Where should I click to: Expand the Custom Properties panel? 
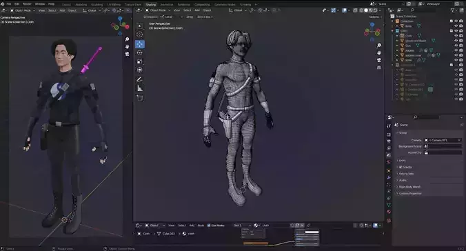pyautogui.click(x=409, y=193)
